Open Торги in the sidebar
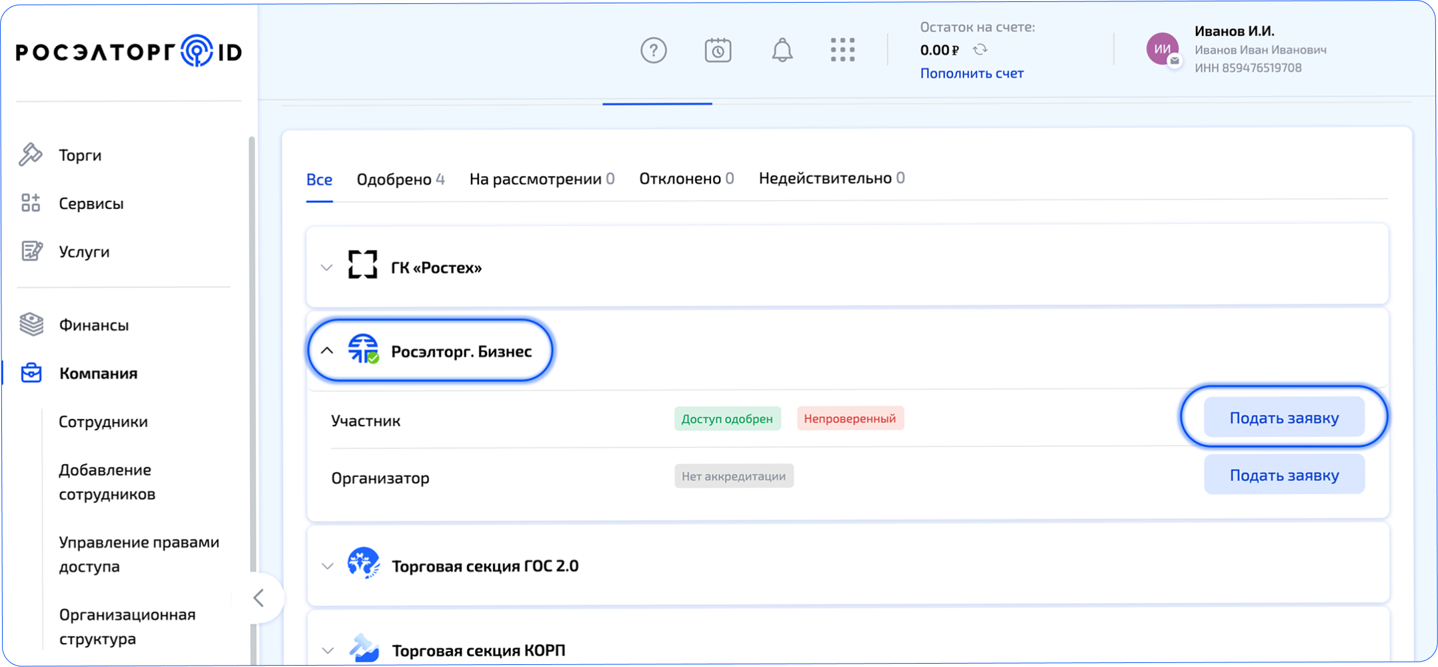This screenshot has width=1438, height=667. coord(80,155)
